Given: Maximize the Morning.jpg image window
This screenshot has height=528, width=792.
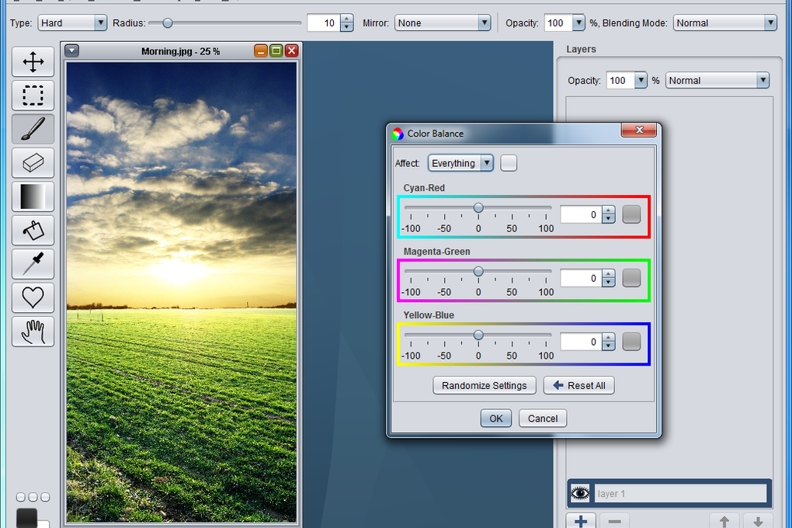Looking at the screenshot, I should [276, 50].
